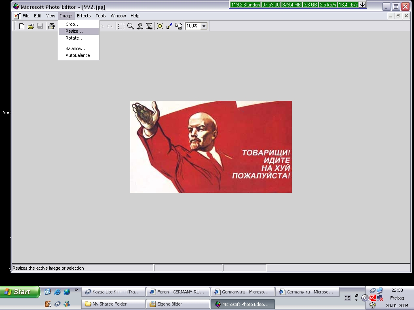This screenshot has height=310, width=414.
Task: Click Microsoft Photo Editor taskbar button
Action: (x=243, y=304)
